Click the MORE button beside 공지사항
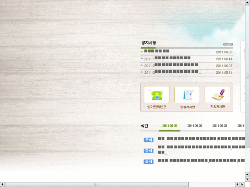Viewport: 250px width, 187px height. tap(228, 44)
